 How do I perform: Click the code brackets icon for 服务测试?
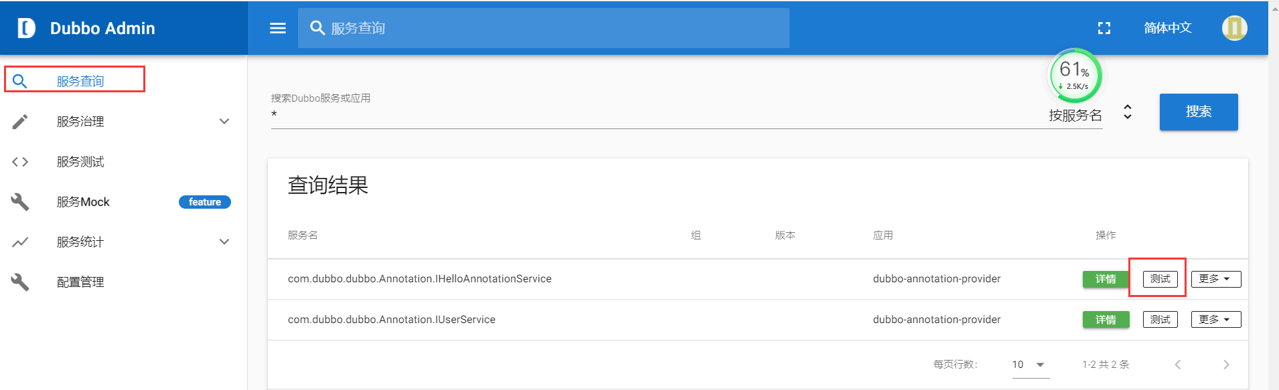[20, 162]
